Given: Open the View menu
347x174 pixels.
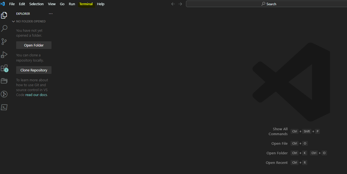Looking at the screenshot, I should point(52,4).
